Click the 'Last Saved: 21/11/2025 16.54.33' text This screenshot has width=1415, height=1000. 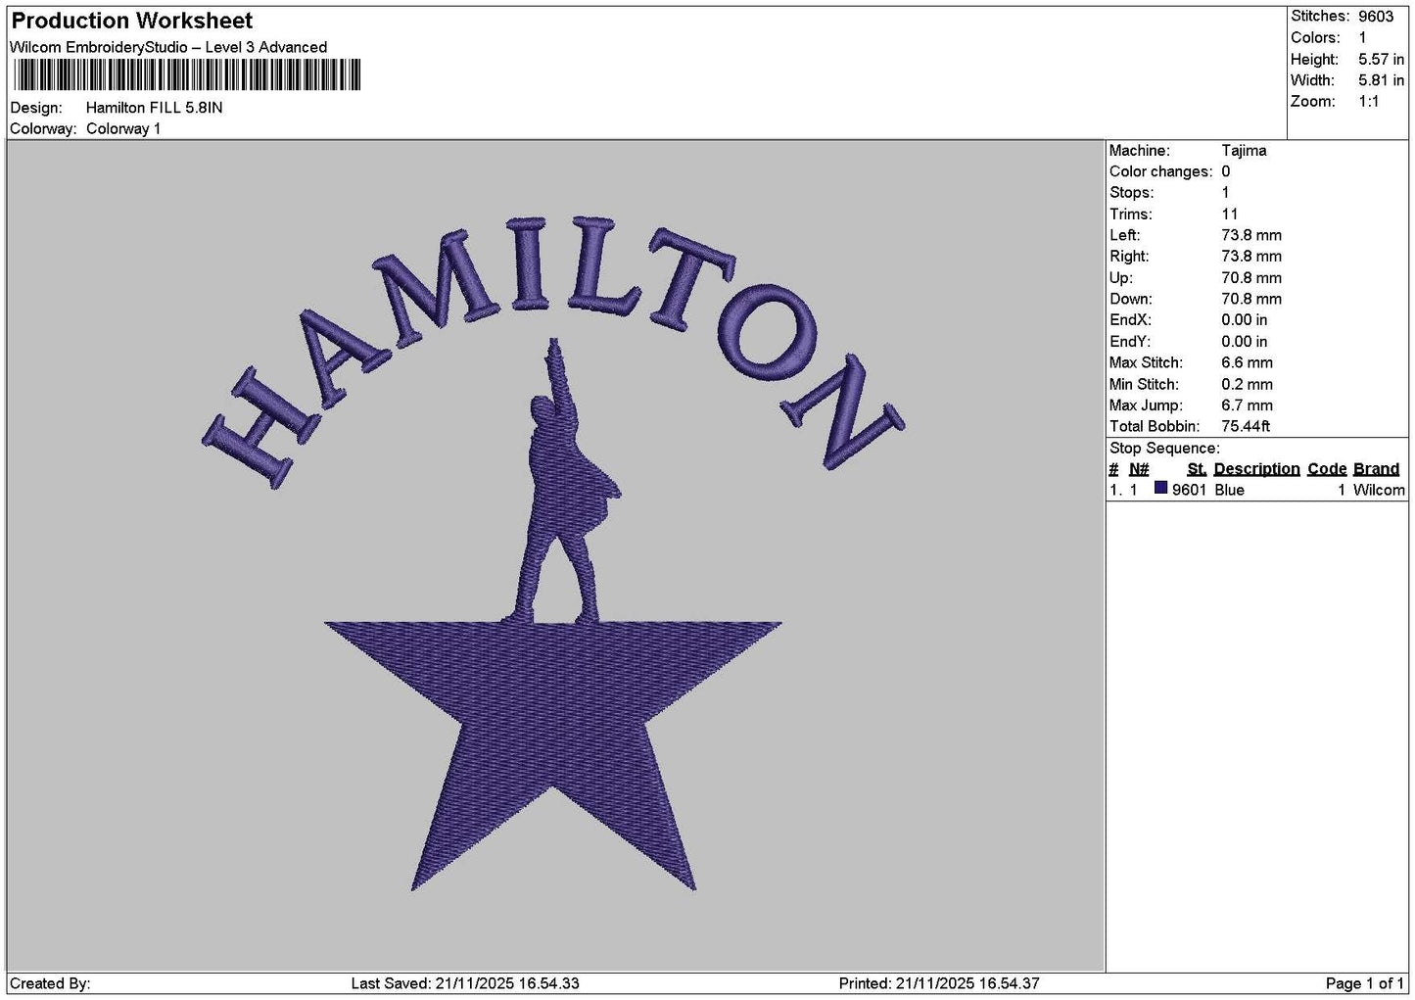pyautogui.click(x=465, y=983)
